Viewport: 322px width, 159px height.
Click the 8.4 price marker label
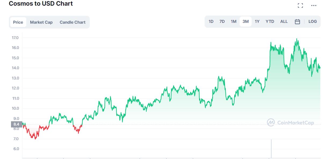16,124
